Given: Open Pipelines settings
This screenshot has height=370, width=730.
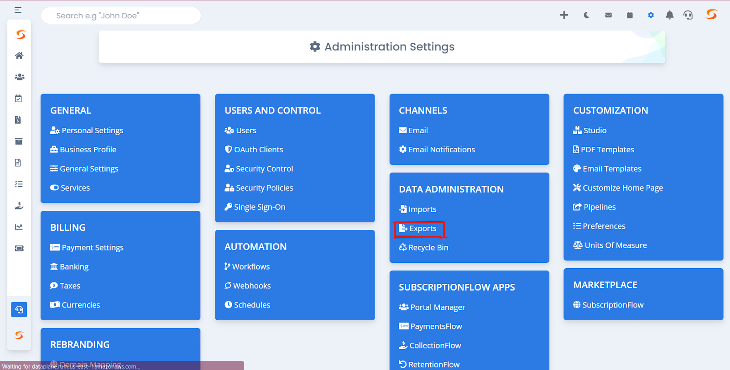Looking at the screenshot, I should 594,207.
